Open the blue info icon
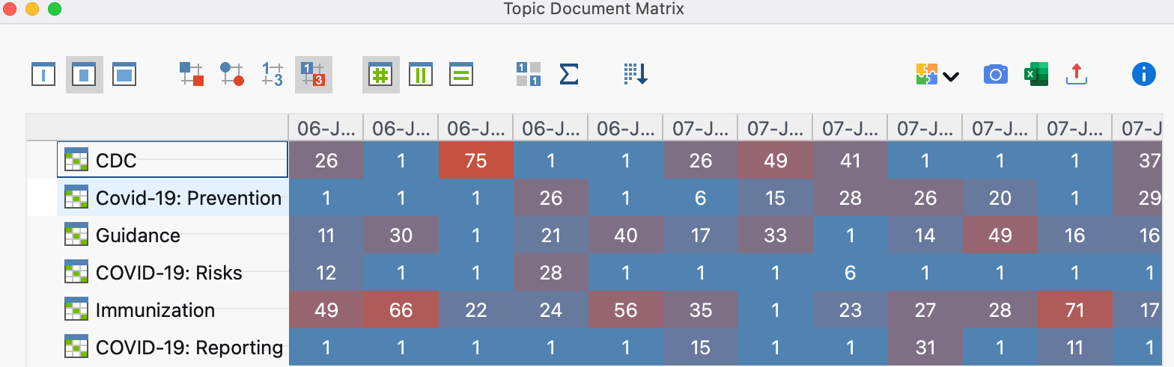The image size is (1174, 367). point(1143,75)
